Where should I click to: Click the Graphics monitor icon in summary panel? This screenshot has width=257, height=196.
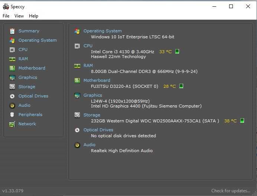pyautogui.click(x=77, y=95)
